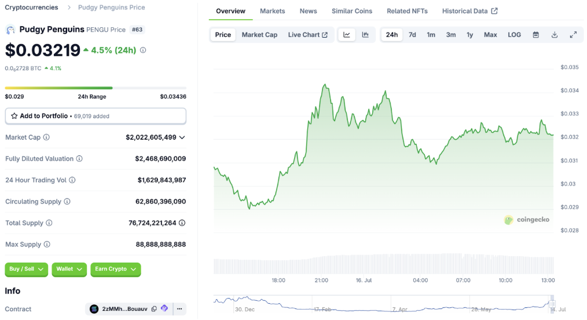
Task: Copy the contract address icon
Action: (154, 309)
